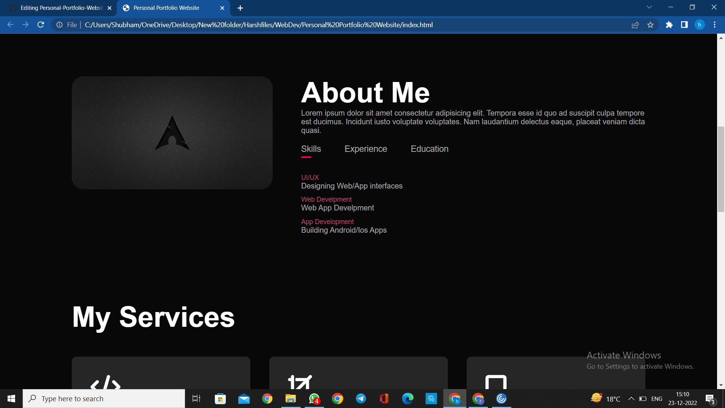Reload the page with the refresh icon
The width and height of the screenshot is (725, 408).
tap(41, 25)
